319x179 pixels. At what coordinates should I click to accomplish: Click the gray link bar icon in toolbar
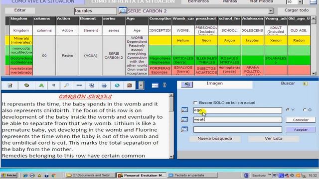79,86
